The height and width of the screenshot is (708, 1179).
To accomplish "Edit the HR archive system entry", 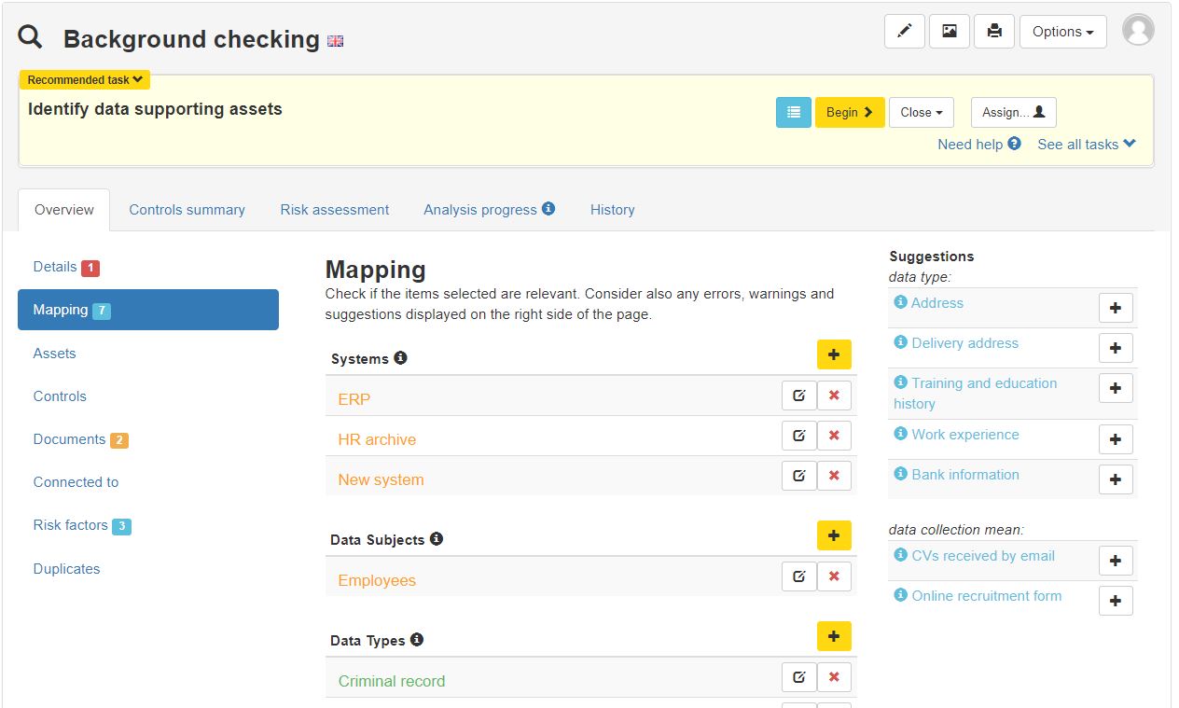I will [x=798, y=436].
